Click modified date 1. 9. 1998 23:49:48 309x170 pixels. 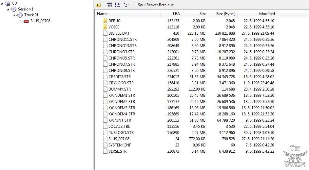click(x=259, y=83)
